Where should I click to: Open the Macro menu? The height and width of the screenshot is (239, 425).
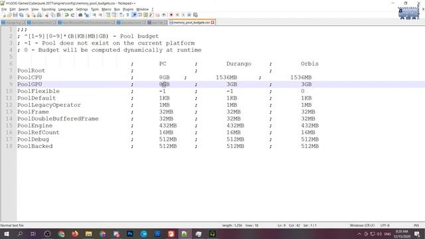106,9
